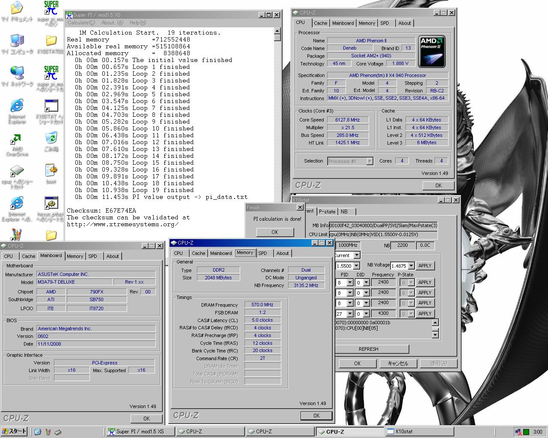
Task: Open the DID dropdown in the 4300 row
Action: tap(365, 314)
